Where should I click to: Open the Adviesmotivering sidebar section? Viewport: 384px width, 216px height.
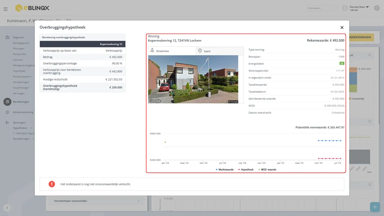[23, 112]
